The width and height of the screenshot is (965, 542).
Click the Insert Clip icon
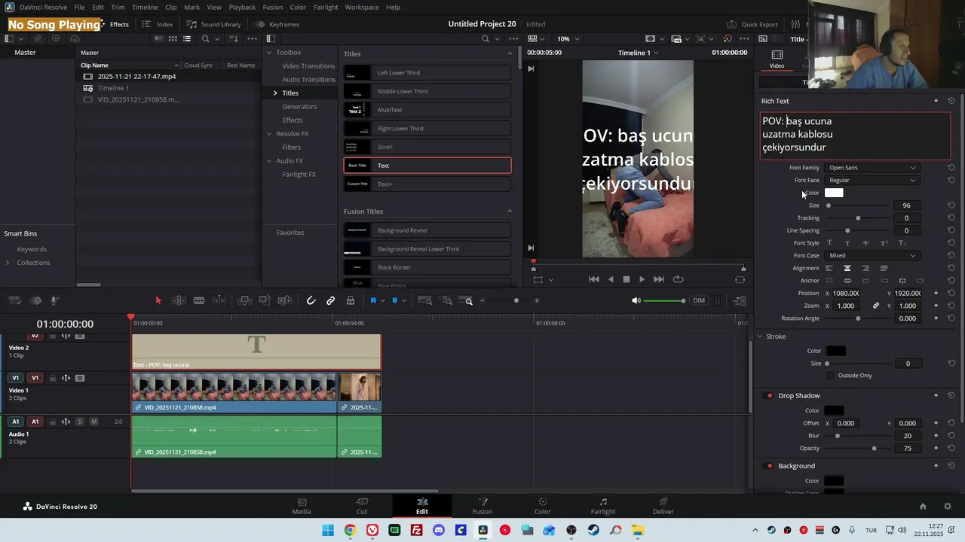[244, 300]
